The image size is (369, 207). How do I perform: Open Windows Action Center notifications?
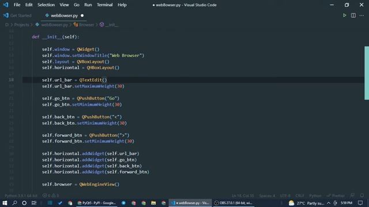[x=360, y=203]
